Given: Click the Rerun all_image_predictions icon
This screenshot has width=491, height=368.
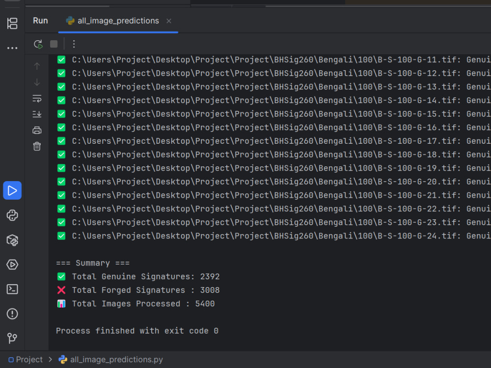Looking at the screenshot, I should pyautogui.click(x=38, y=44).
